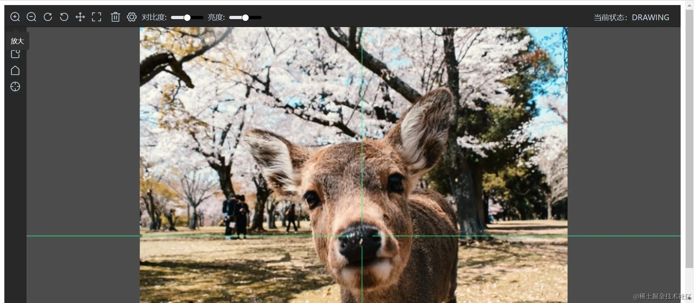Click the 亮度 label
The height and width of the screenshot is (303, 694).
[216, 17]
